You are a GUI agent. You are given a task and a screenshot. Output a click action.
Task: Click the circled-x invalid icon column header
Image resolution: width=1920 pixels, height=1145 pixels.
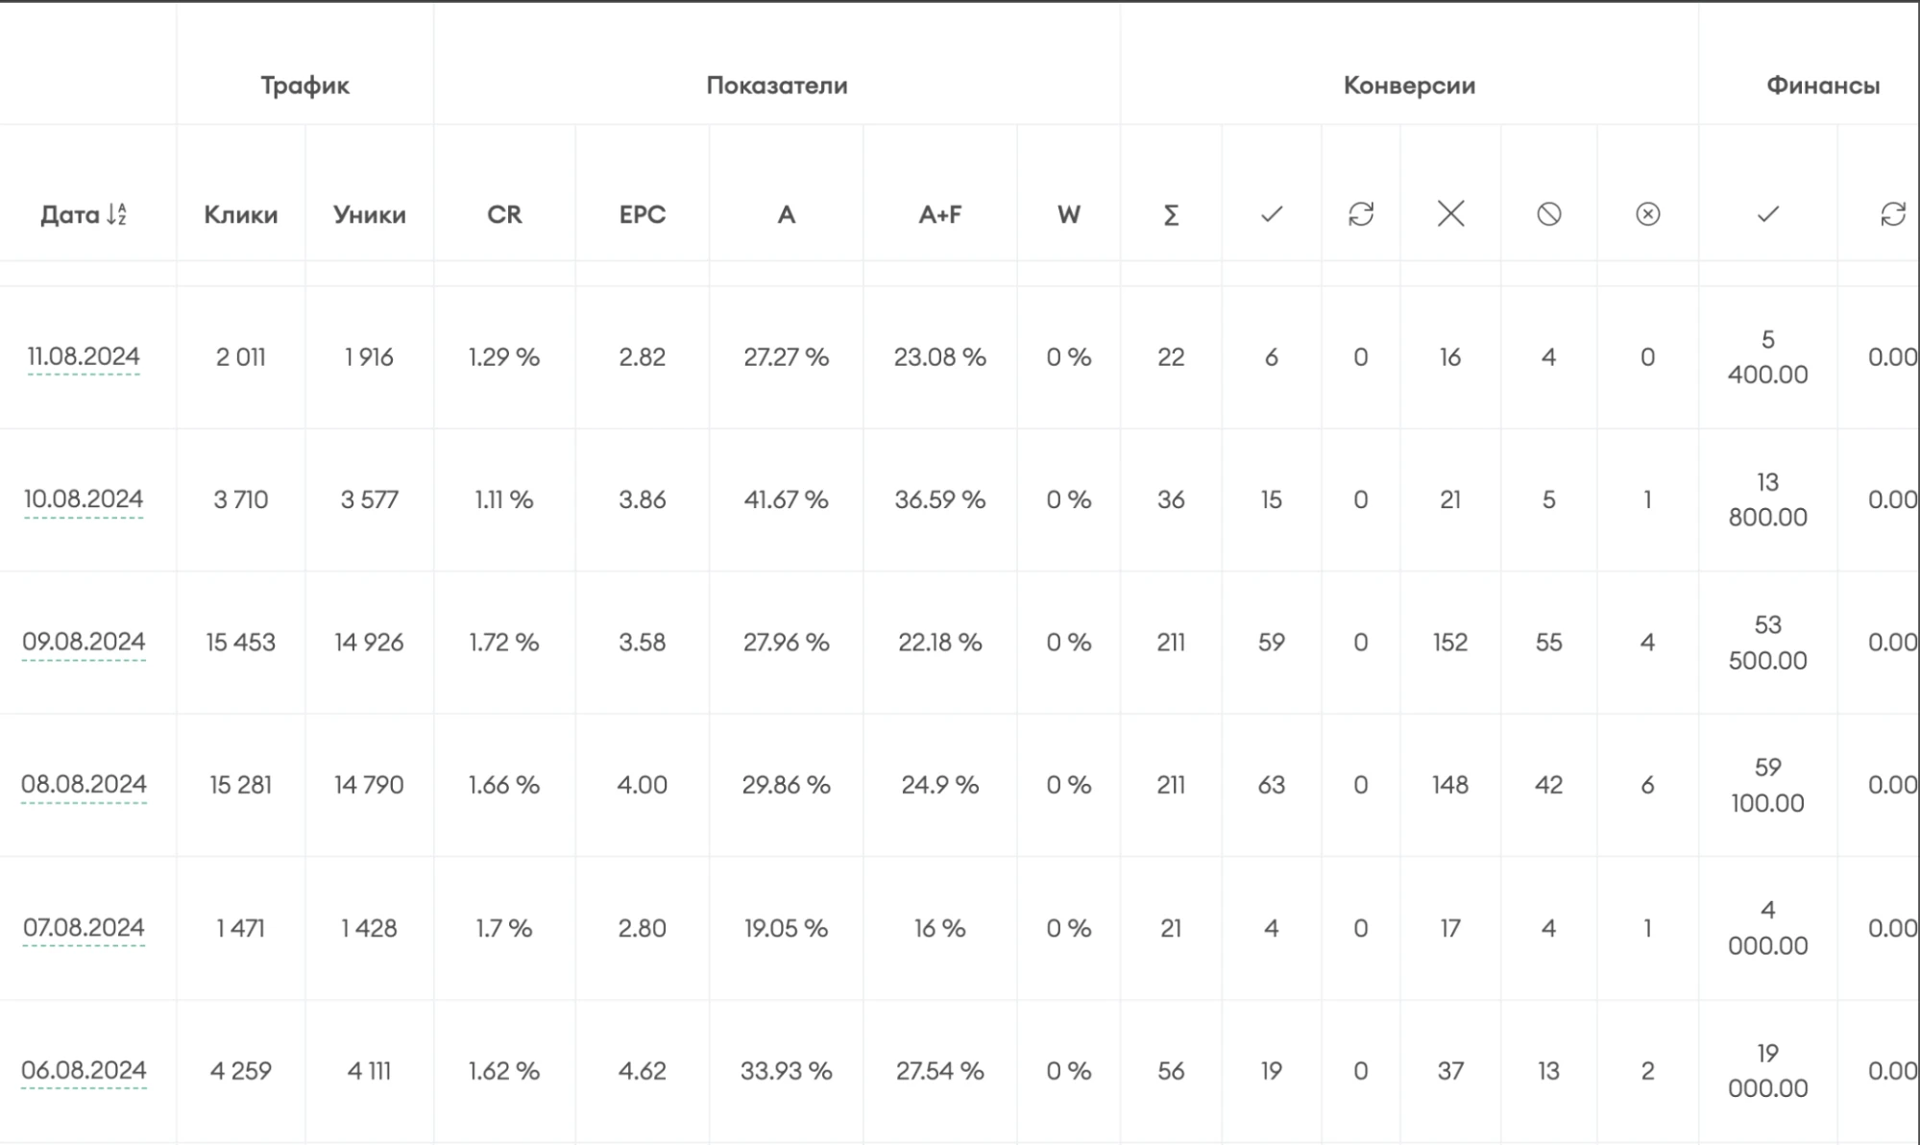[1647, 214]
